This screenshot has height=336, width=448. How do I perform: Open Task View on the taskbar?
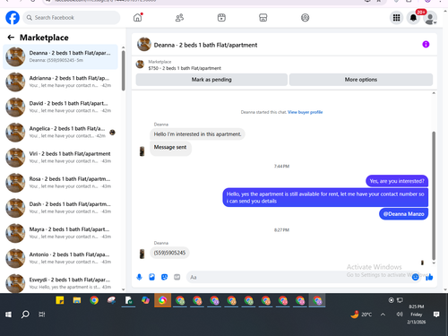coord(42,314)
